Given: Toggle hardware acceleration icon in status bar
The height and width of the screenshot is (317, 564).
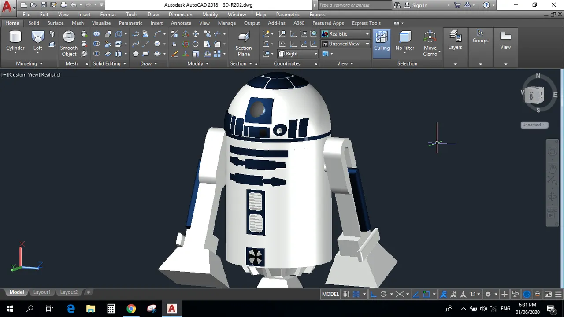Looking at the screenshot, I should [527, 294].
